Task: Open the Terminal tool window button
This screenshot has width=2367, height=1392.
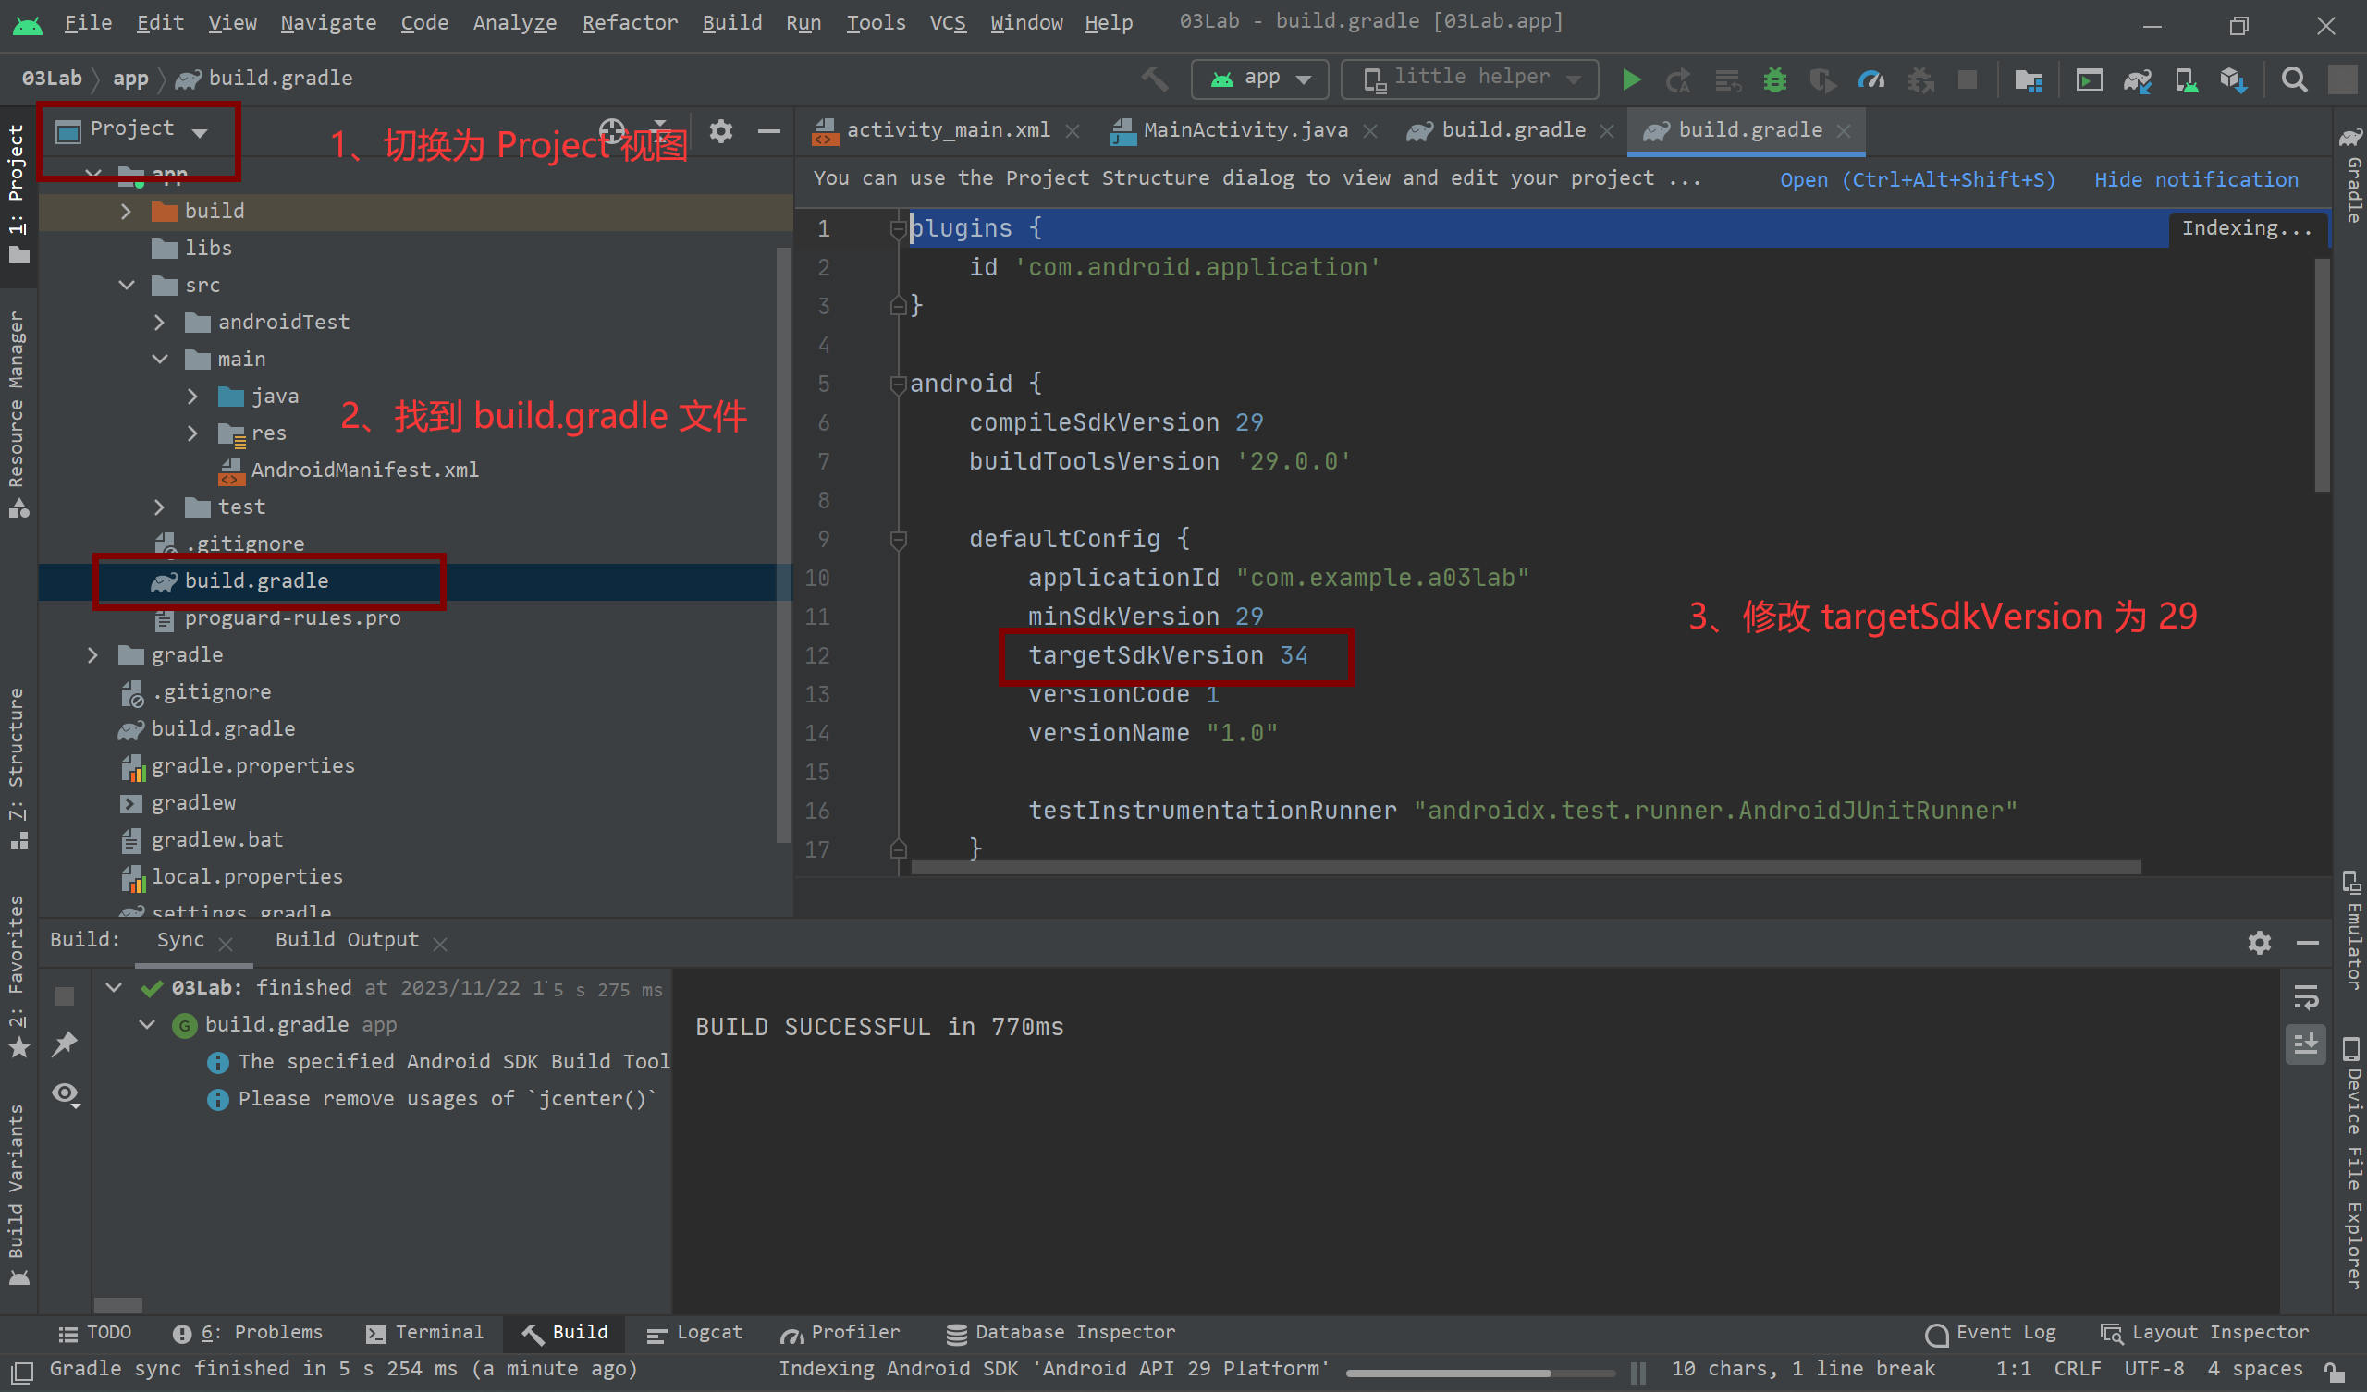Action: click(424, 1333)
